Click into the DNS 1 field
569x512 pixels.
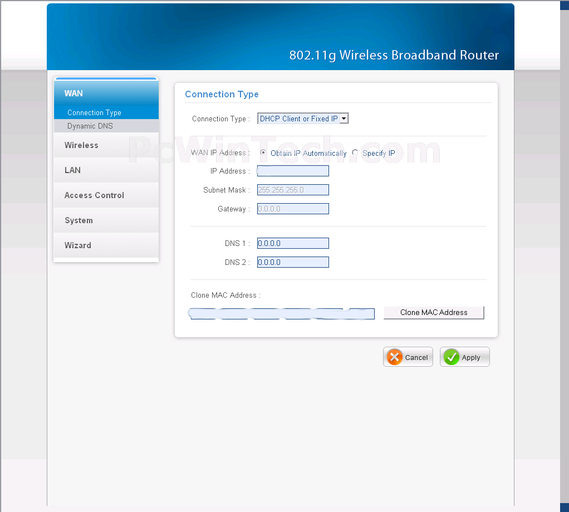tap(293, 243)
